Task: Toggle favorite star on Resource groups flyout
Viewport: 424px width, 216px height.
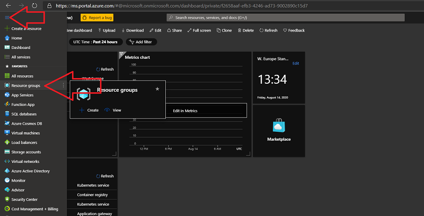Action: coord(157,88)
